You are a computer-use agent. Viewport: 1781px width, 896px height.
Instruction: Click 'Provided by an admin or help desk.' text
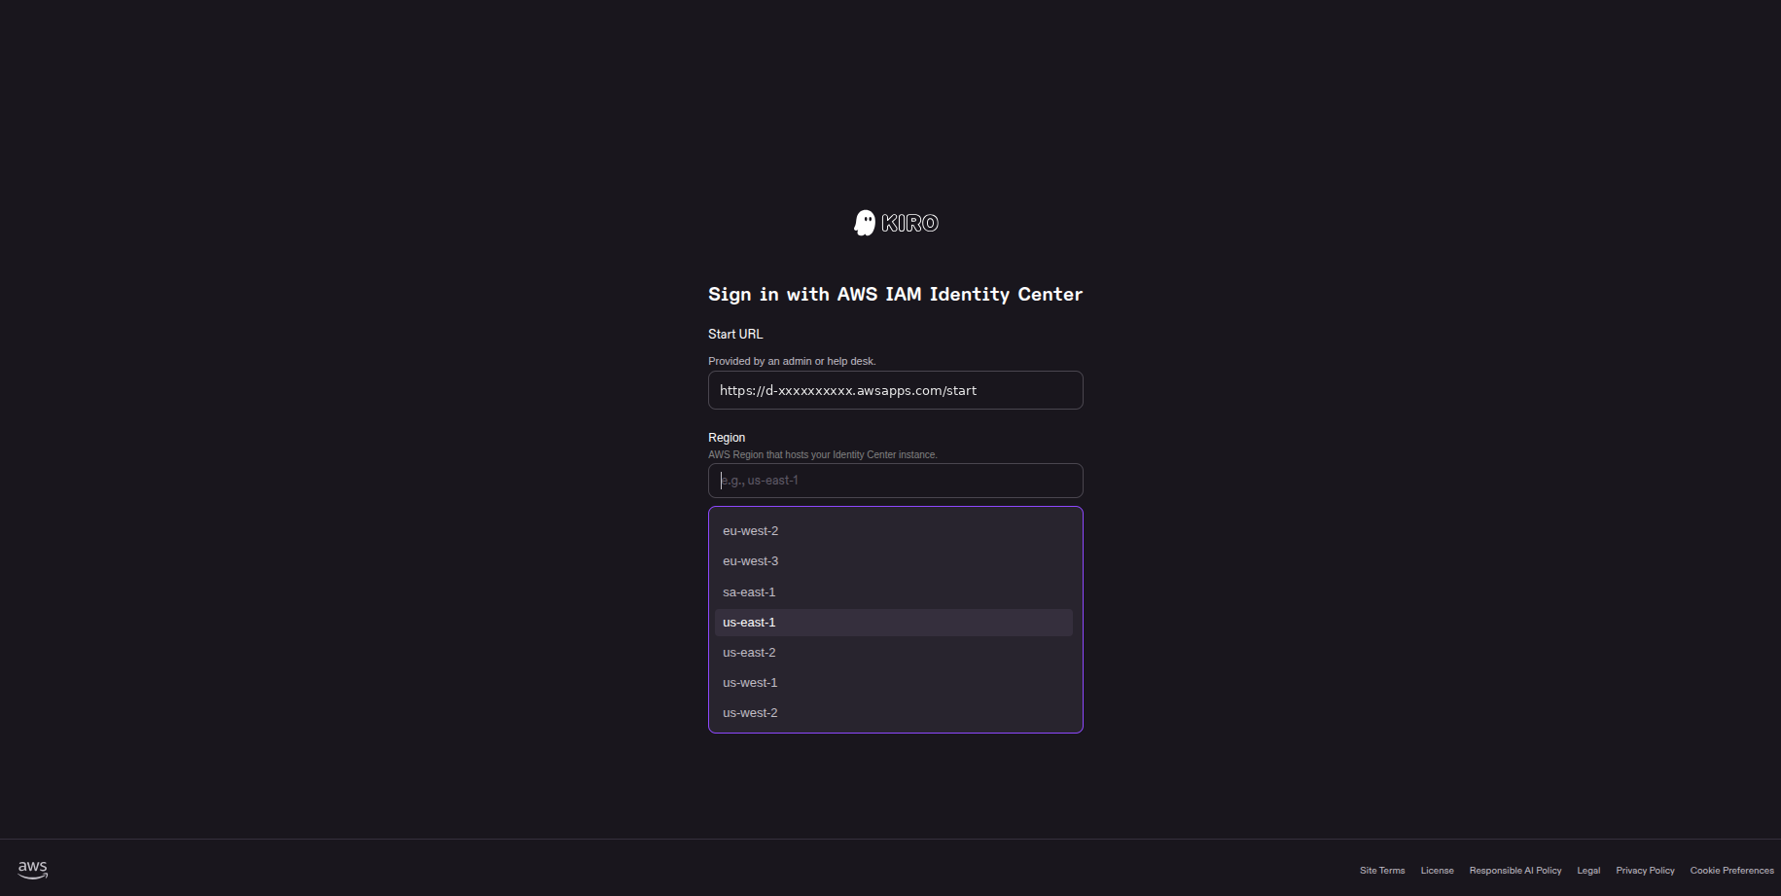pyautogui.click(x=792, y=361)
